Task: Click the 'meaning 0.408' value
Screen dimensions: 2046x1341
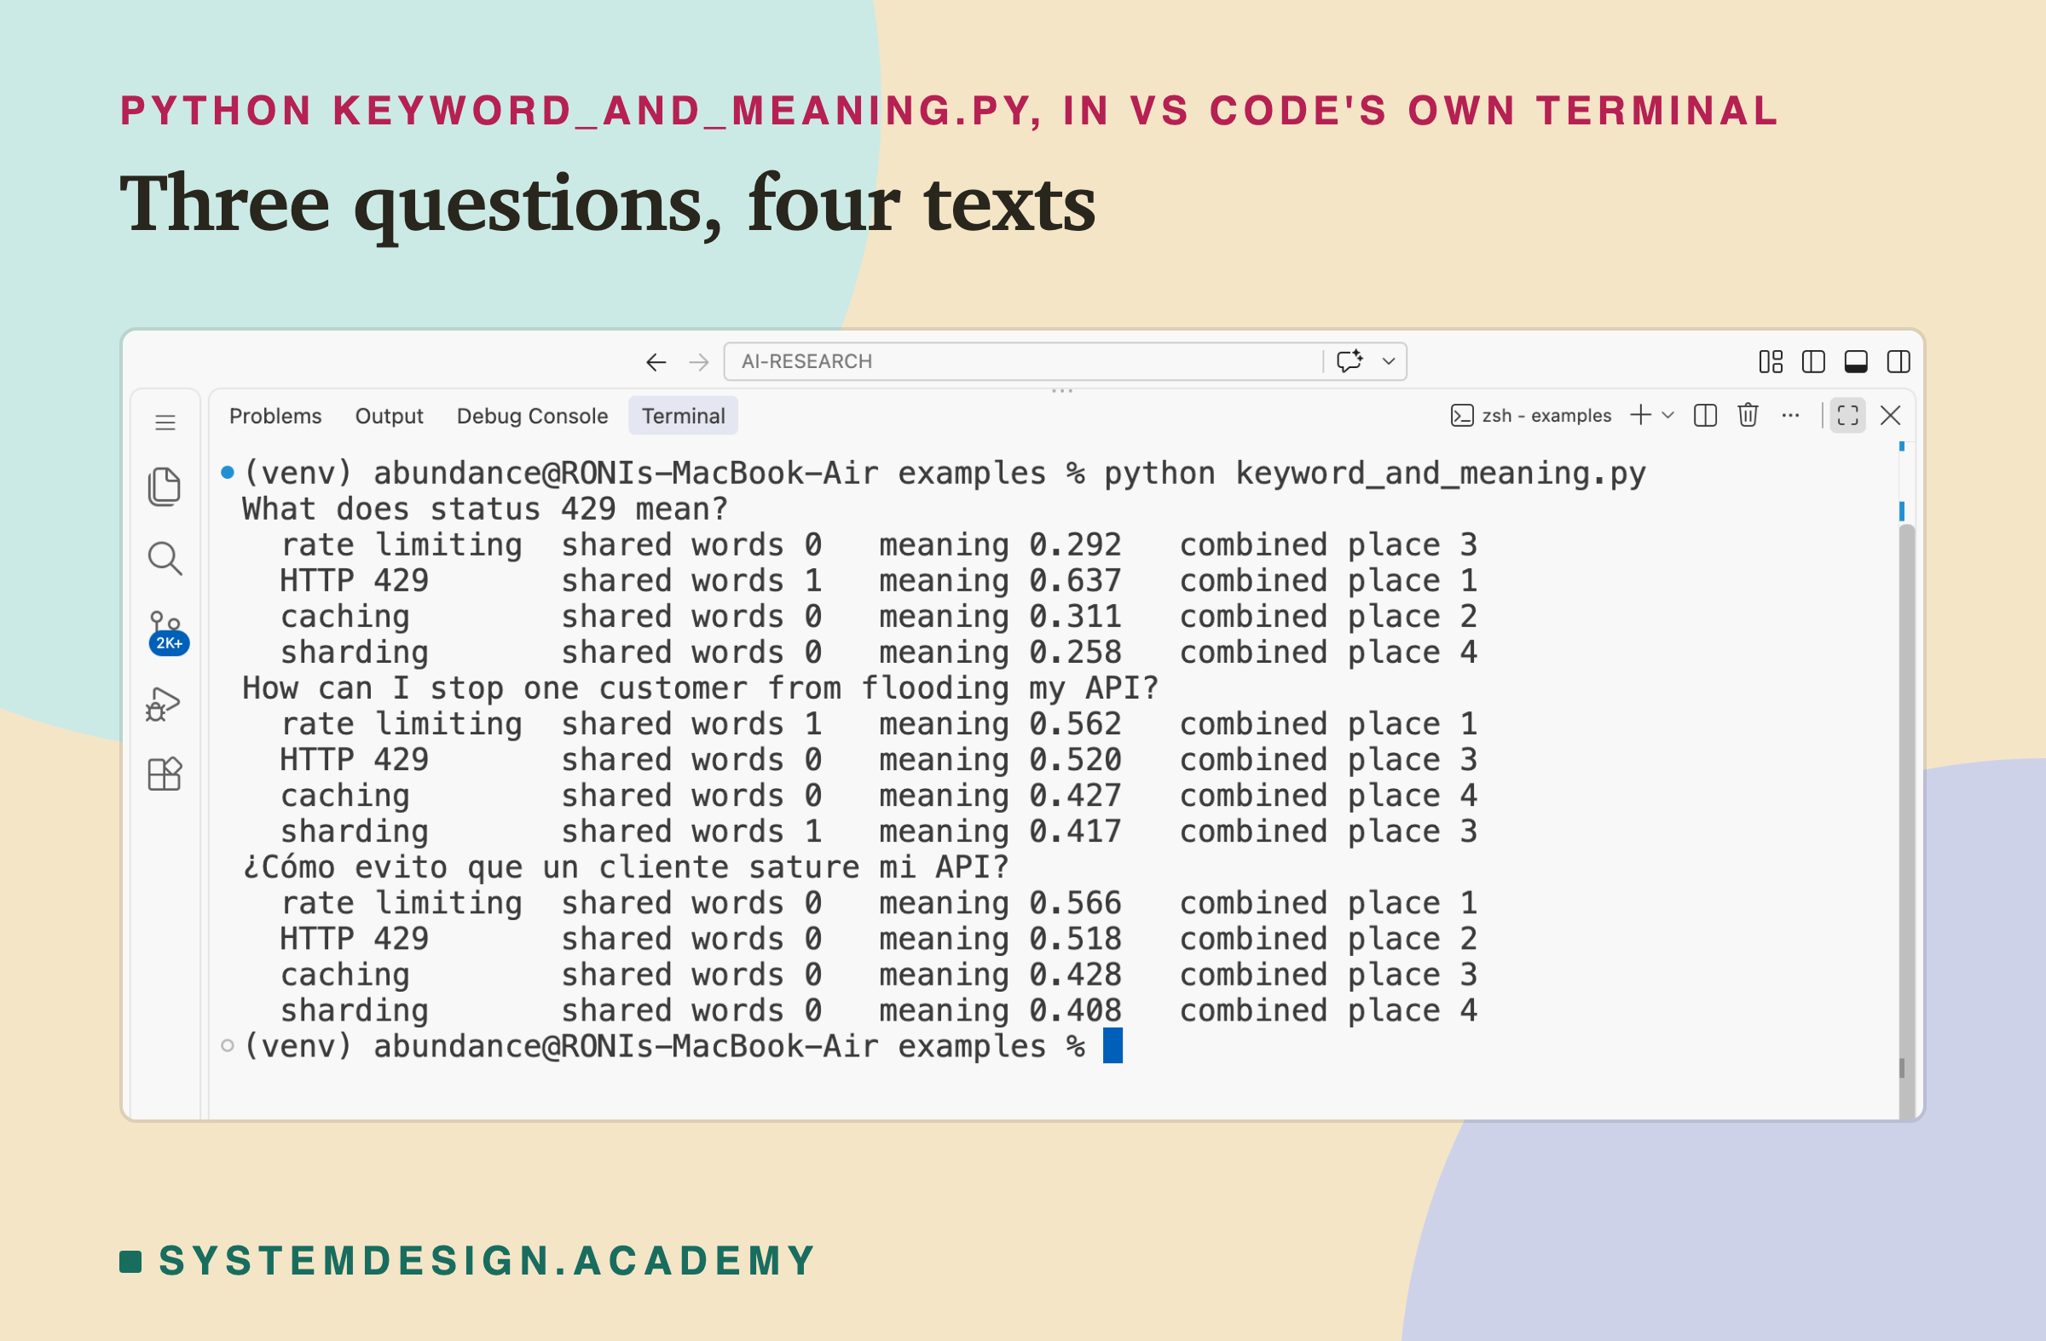Action: 1000,1010
